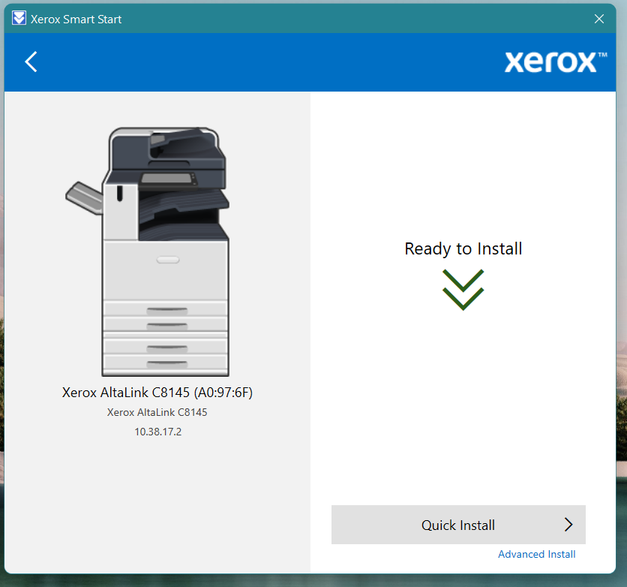The height and width of the screenshot is (587, 627).
Task: Click the green double chevron down icon
Action: click(x=463, y=289)
